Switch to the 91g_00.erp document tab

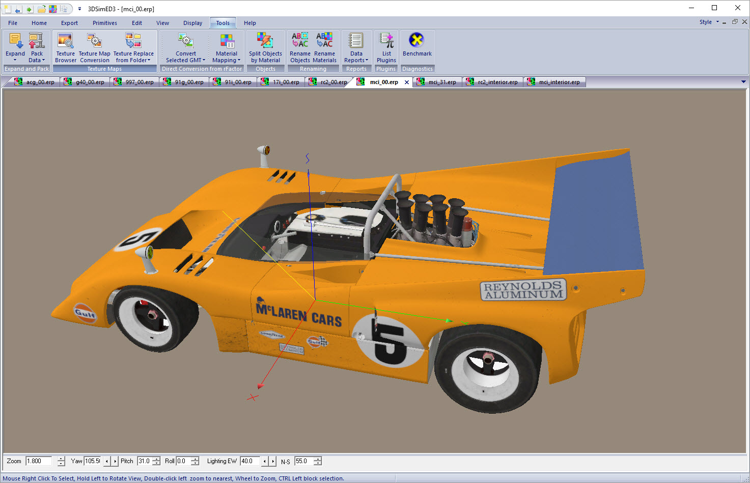click(x=184, y=82)
